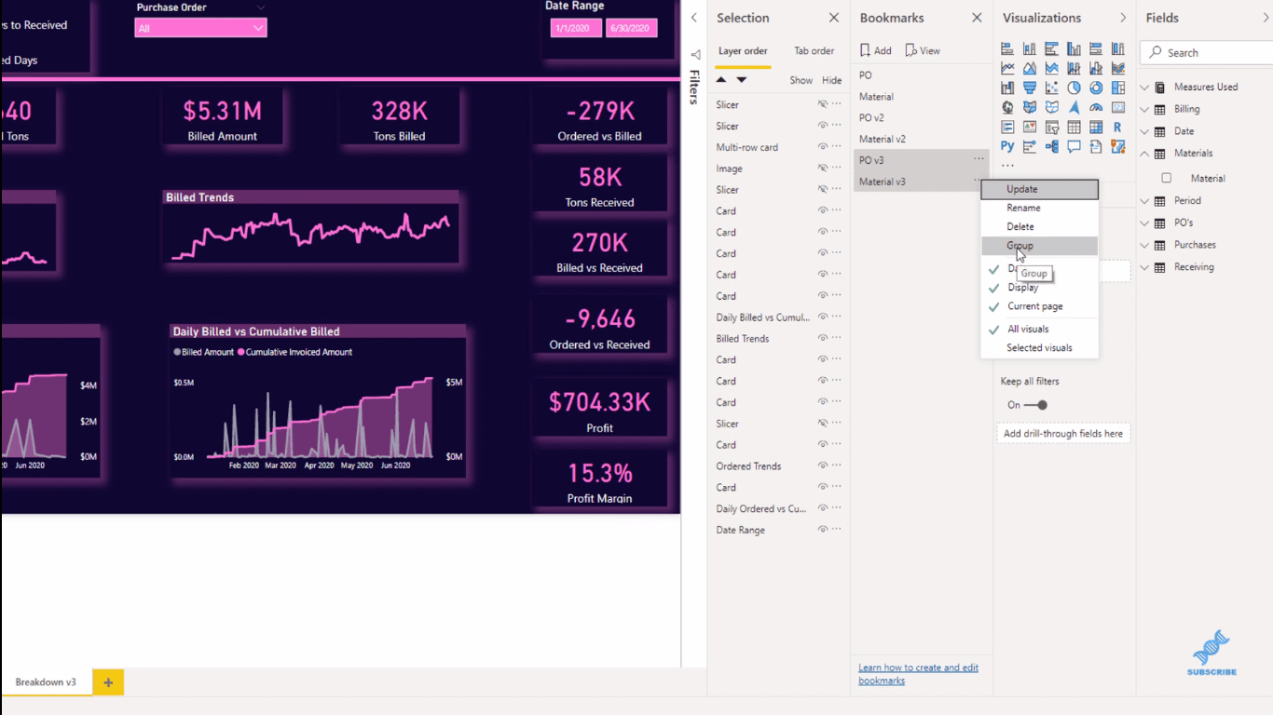
Task: Select the decomposition tree visual
Action: click(x=1052, y=146)
